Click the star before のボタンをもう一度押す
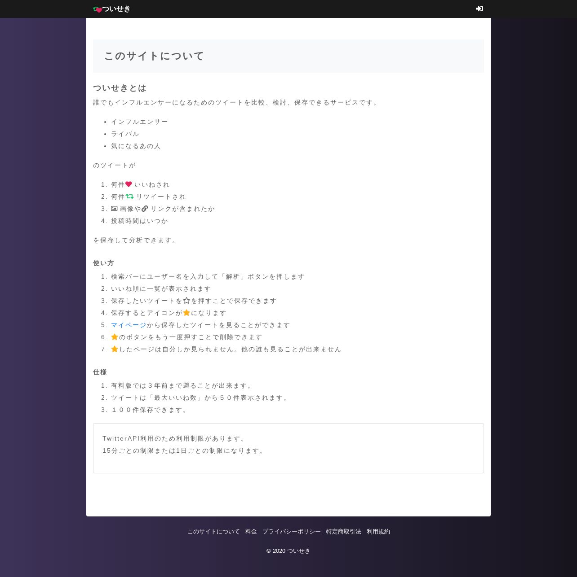The width and height of the screenshot is (577, 577). coord(115,337)
